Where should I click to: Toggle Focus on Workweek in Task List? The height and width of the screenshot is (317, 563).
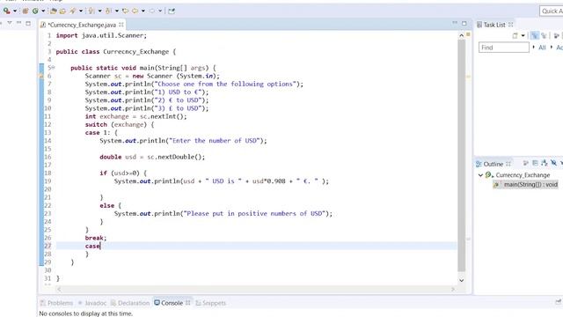coord(557,35)
